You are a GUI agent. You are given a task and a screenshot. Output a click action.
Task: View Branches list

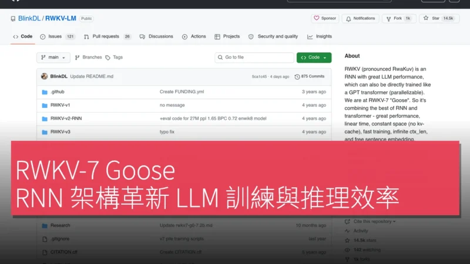pyautogui.click(x=88, y=57)
